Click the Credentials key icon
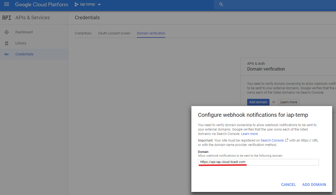Screen dimensions: 336x195 pyautogui.click(x=7, y=54)
